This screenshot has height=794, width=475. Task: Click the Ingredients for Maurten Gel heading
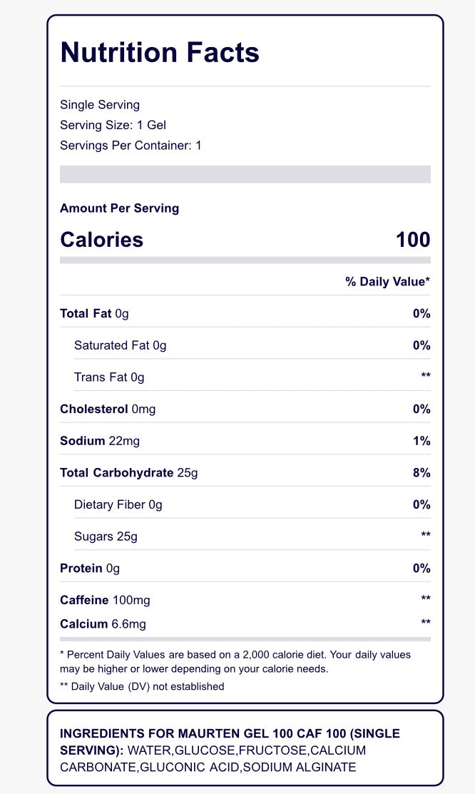tap(230, 742)
